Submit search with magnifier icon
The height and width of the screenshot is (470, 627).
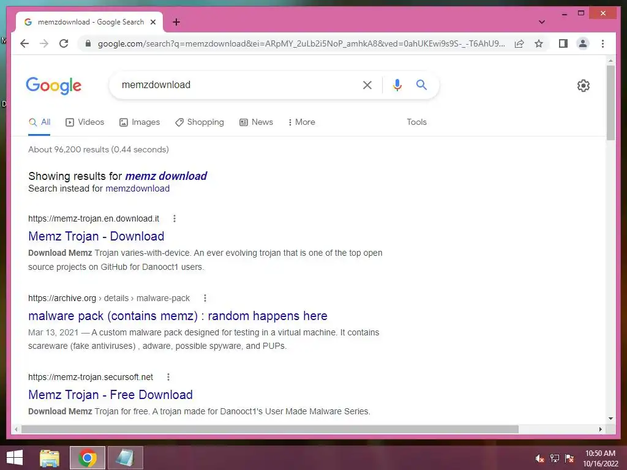point(421,84)
